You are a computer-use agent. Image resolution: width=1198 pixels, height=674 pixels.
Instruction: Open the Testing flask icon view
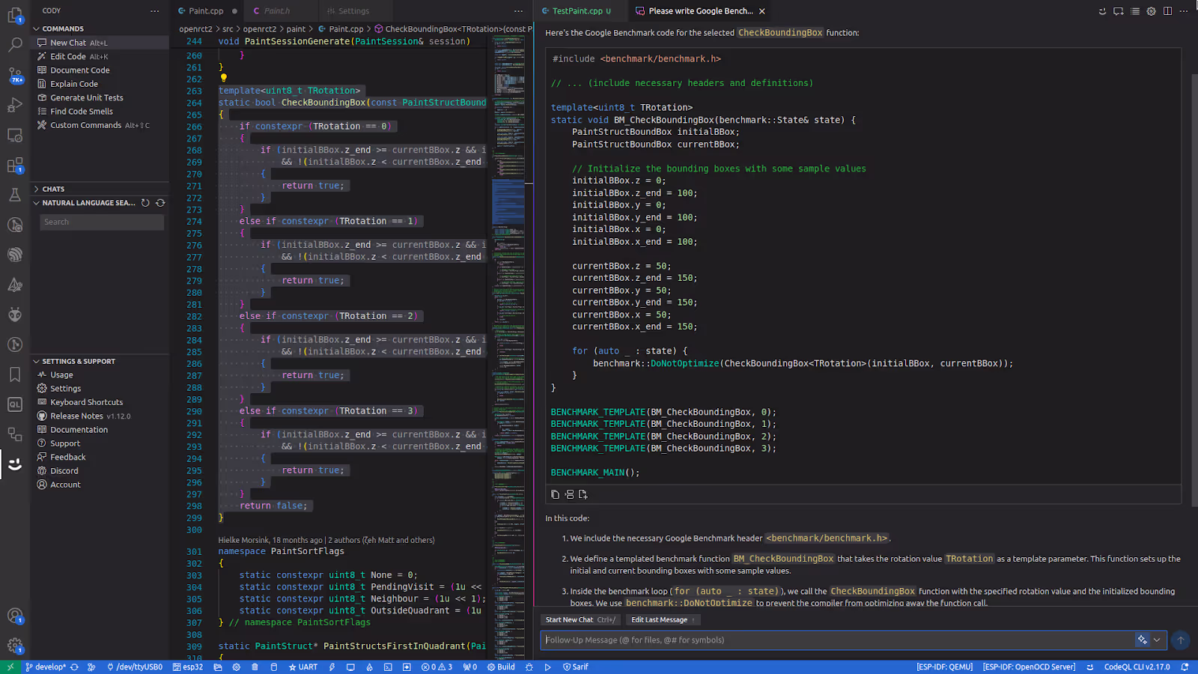(15, 195)
